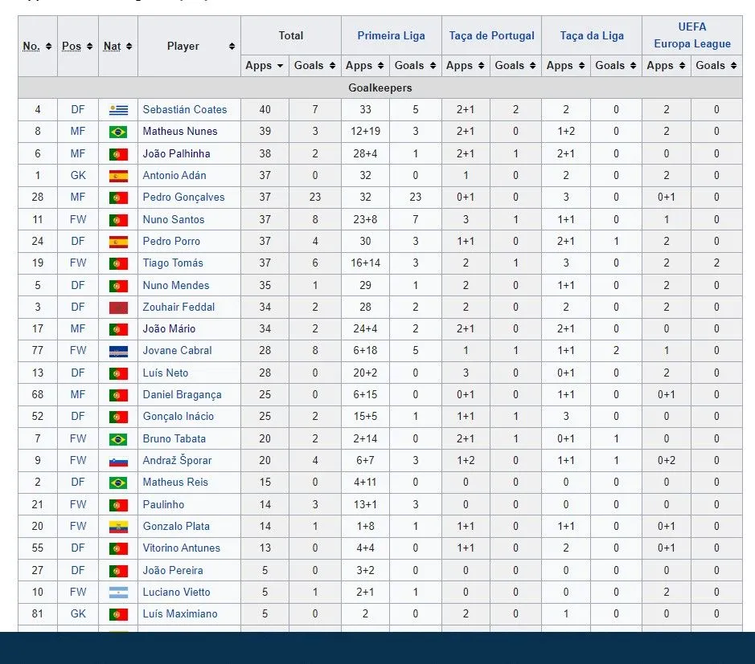Sort the table by the Player column

tap(189, 47)
